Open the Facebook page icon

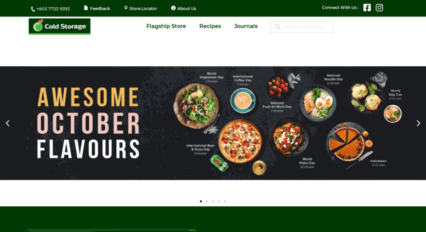coord(367,8)
